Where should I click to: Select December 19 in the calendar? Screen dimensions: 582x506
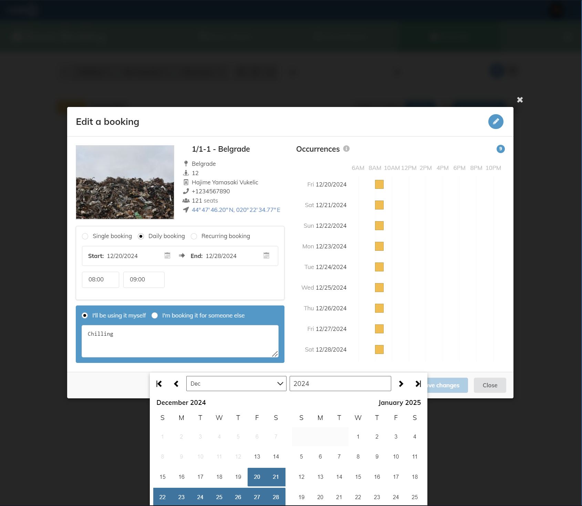(x=238, y=477)
